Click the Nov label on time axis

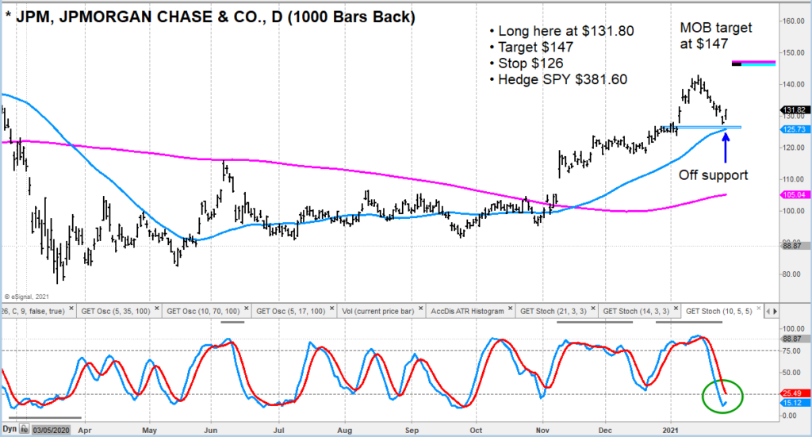pyautogui.click(x=542, y=431)
